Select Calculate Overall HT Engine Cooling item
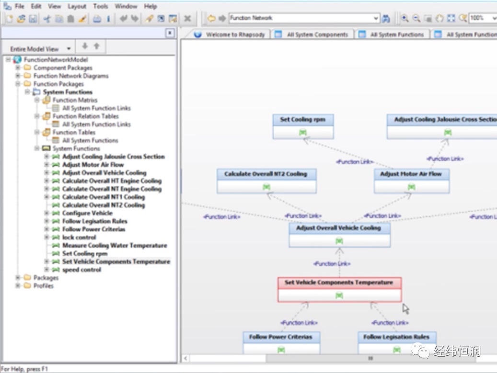497x373 pixels. pos(112,181)
